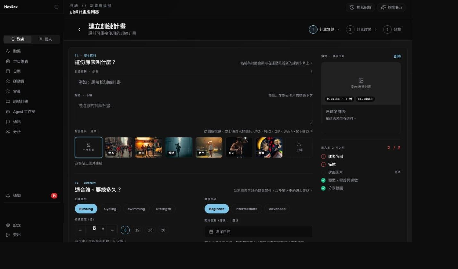Click the chevron after 計畫詳情 step
Image resolution: width=458 pixels, height=269 pixels.
[376, 29]
